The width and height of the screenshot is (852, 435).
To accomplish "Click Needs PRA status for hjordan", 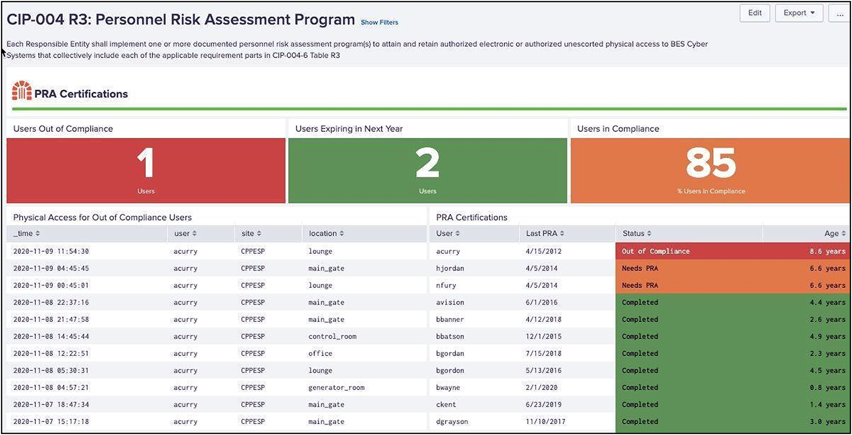I will pos(640,269).
